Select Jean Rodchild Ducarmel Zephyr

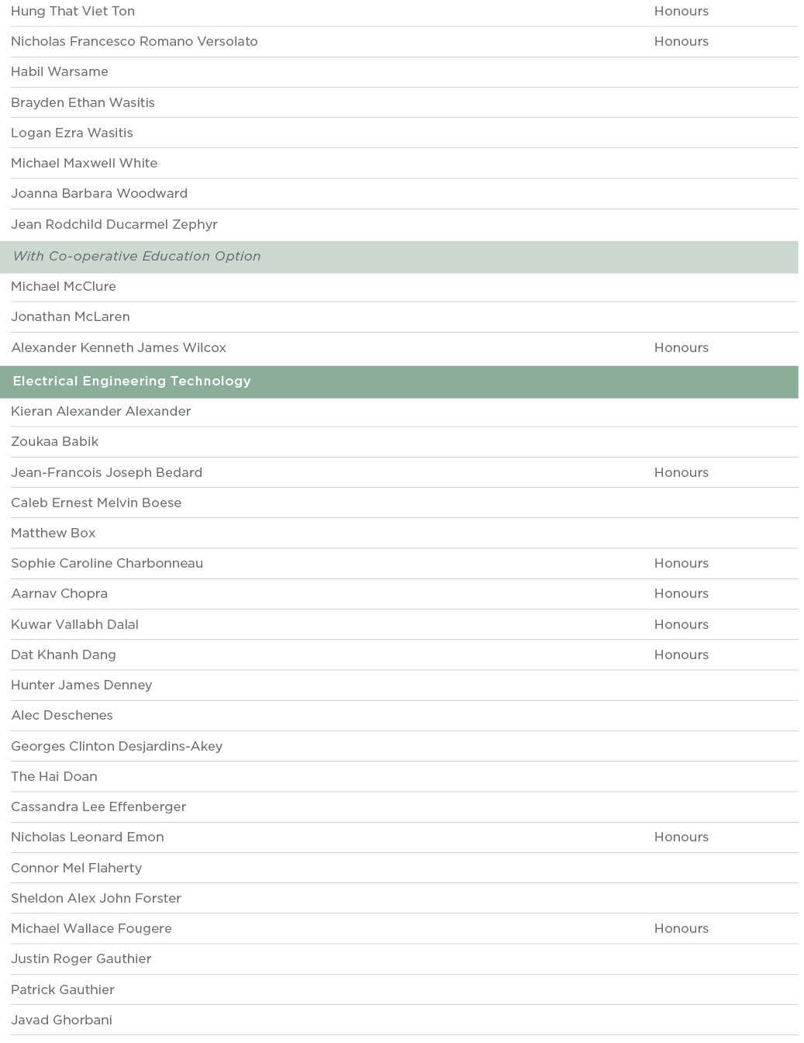point(114,224)
